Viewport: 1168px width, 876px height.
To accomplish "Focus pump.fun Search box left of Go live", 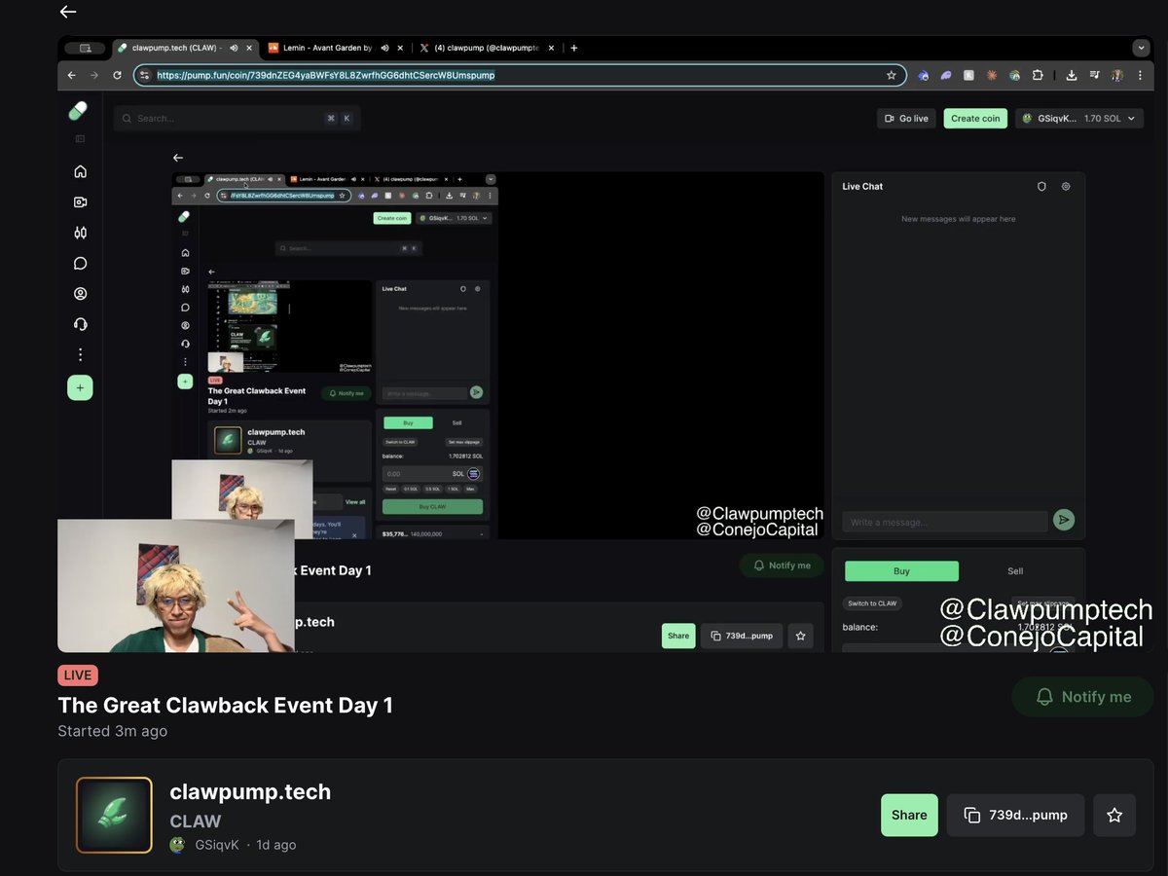I will 237,118.
